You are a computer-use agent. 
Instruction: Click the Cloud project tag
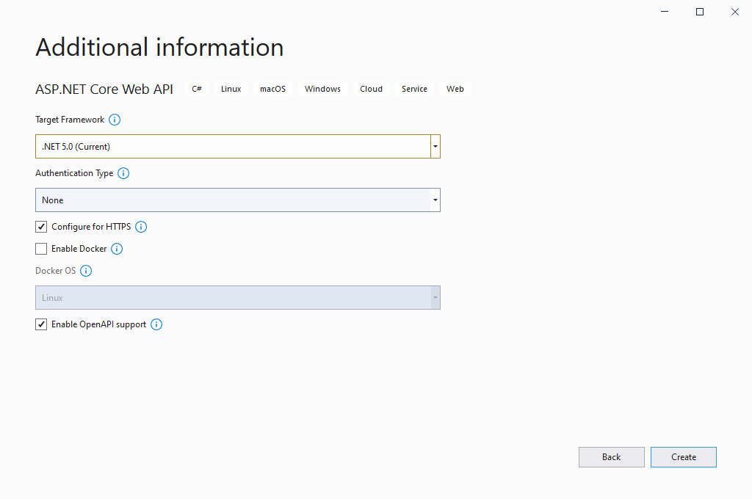pos(371,89)
